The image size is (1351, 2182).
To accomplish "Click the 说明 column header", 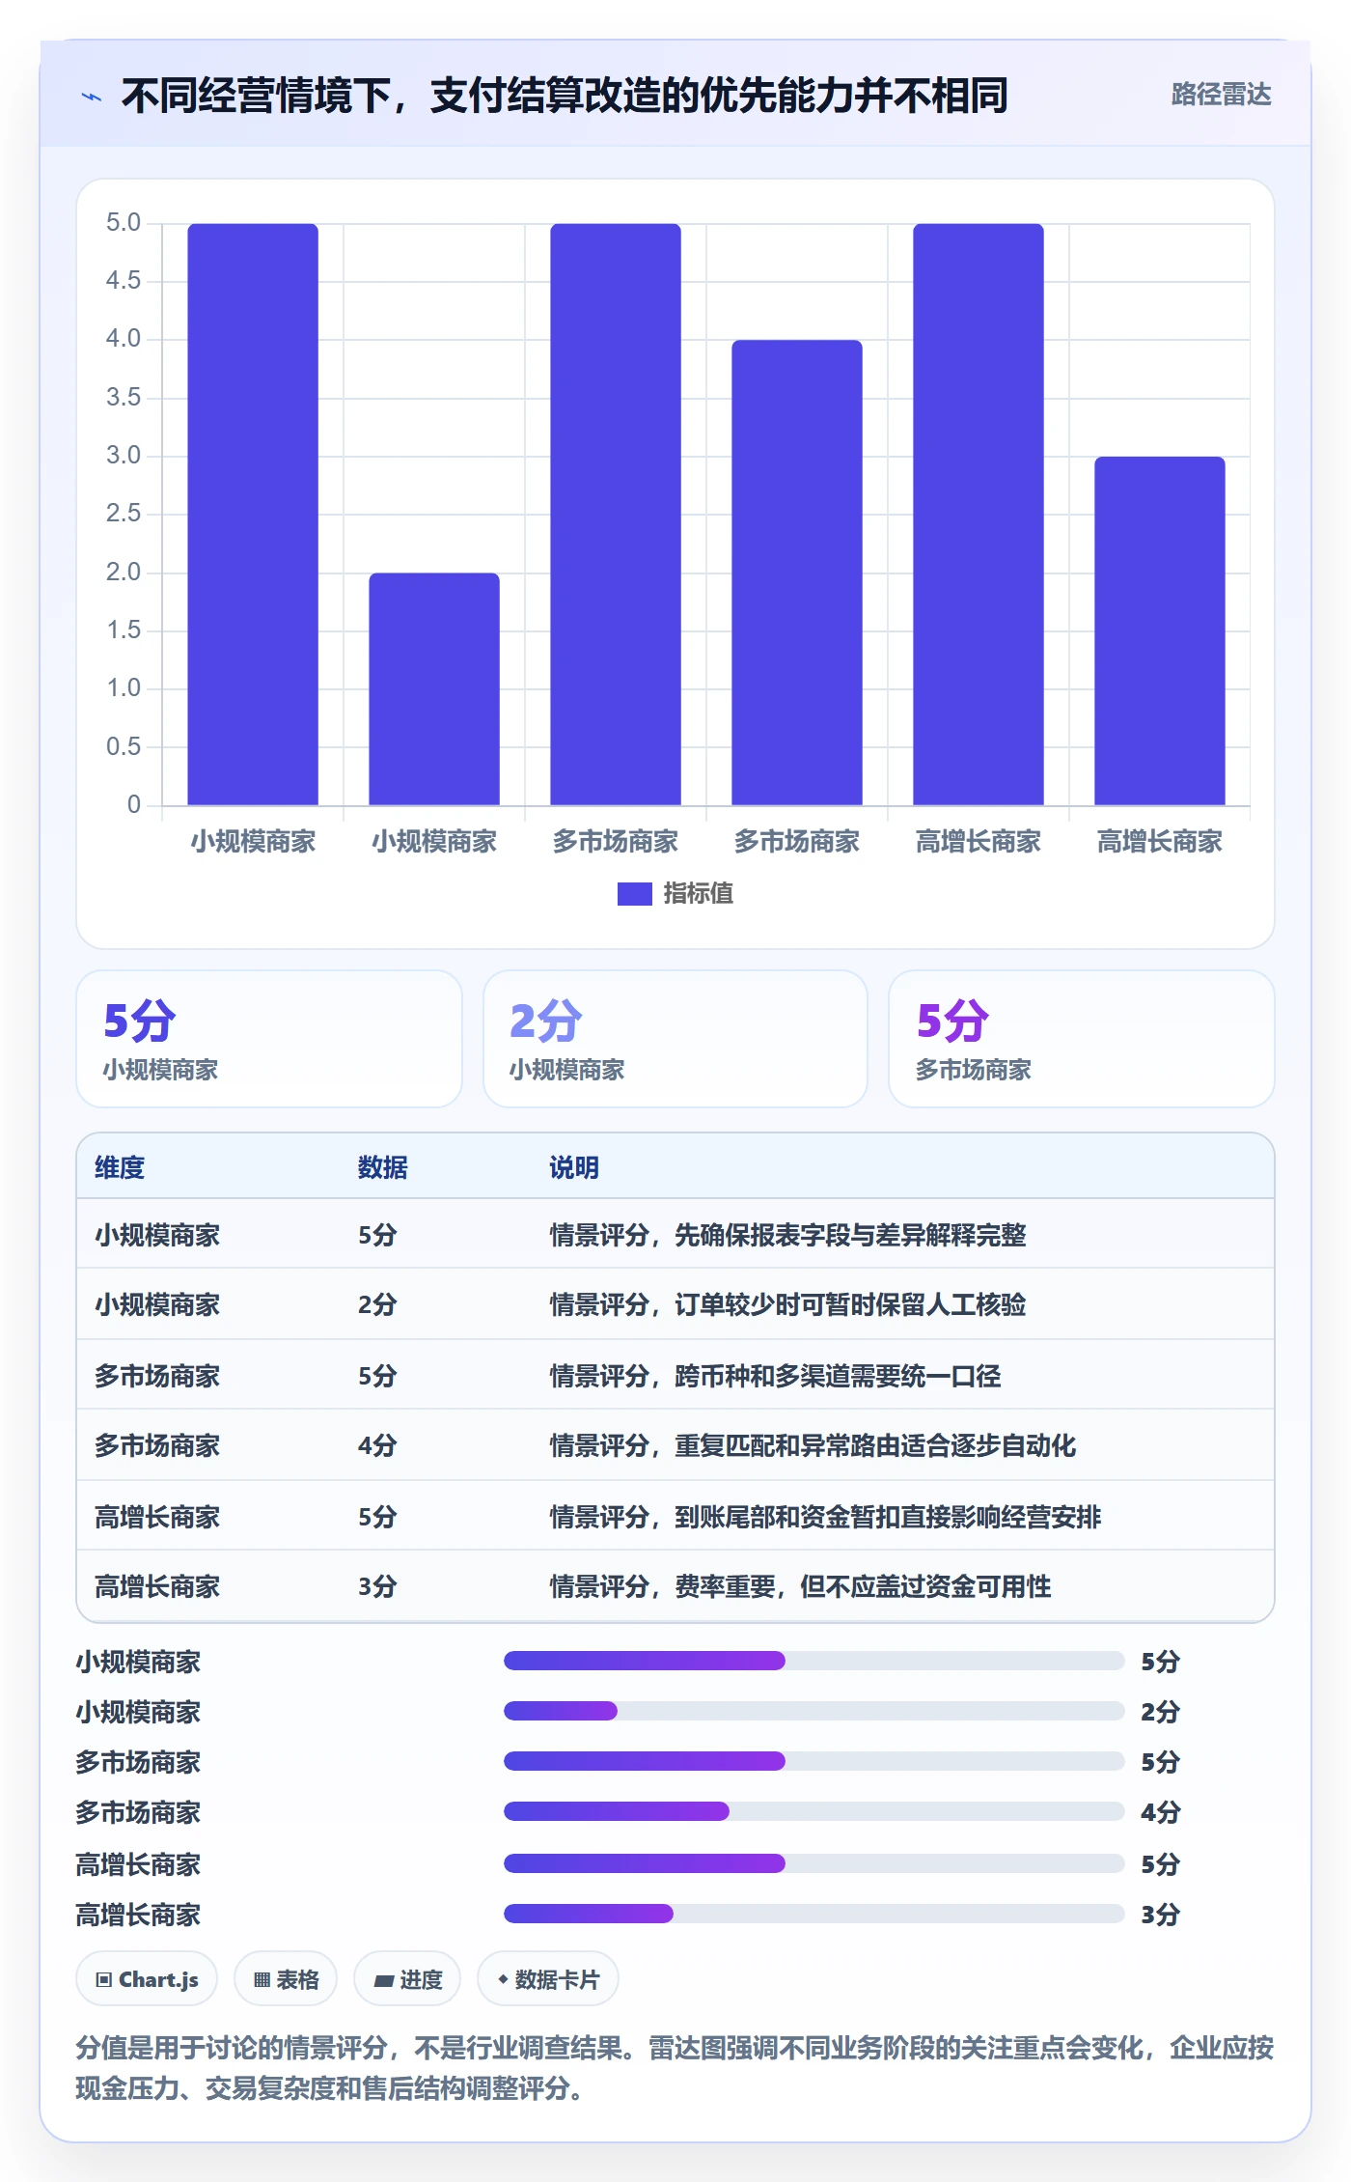I will (x=574, y=1167).
